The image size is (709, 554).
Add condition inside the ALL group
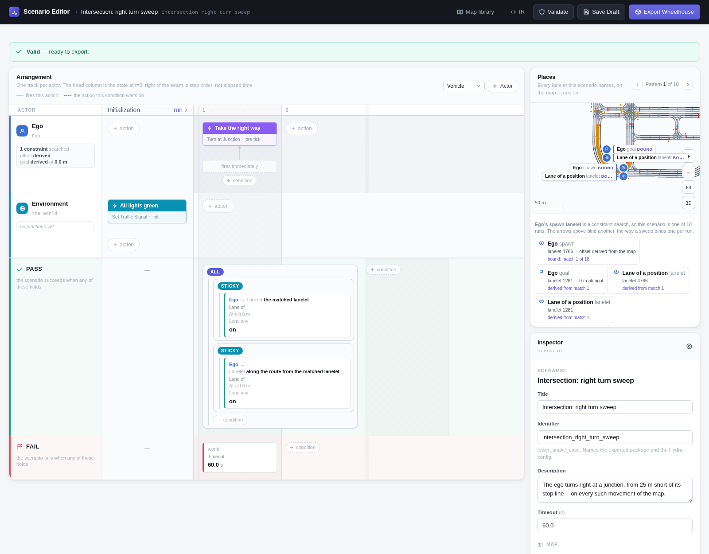click(x=230, y=420)
